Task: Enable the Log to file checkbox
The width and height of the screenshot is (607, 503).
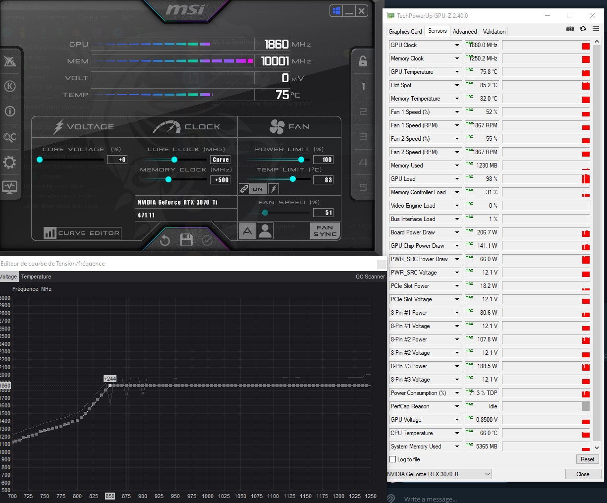Action: point(393,459)
